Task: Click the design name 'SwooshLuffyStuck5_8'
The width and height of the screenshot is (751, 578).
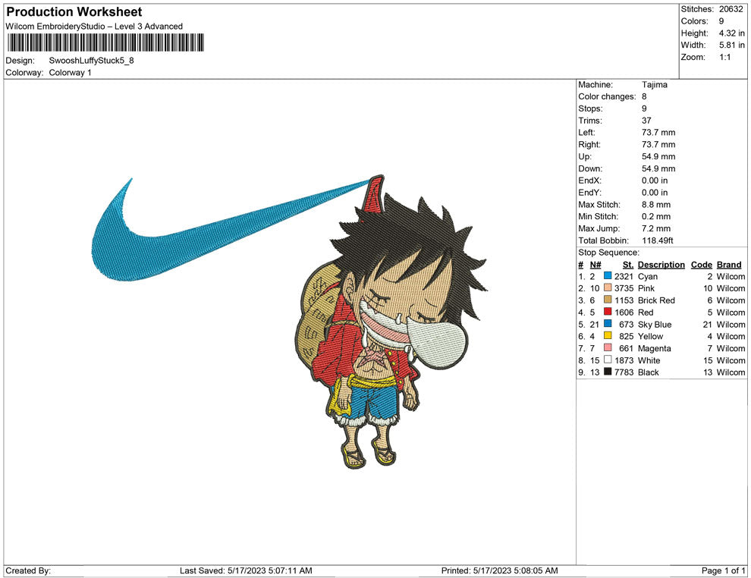Action: pyautogui.click(x=92, y=61)
